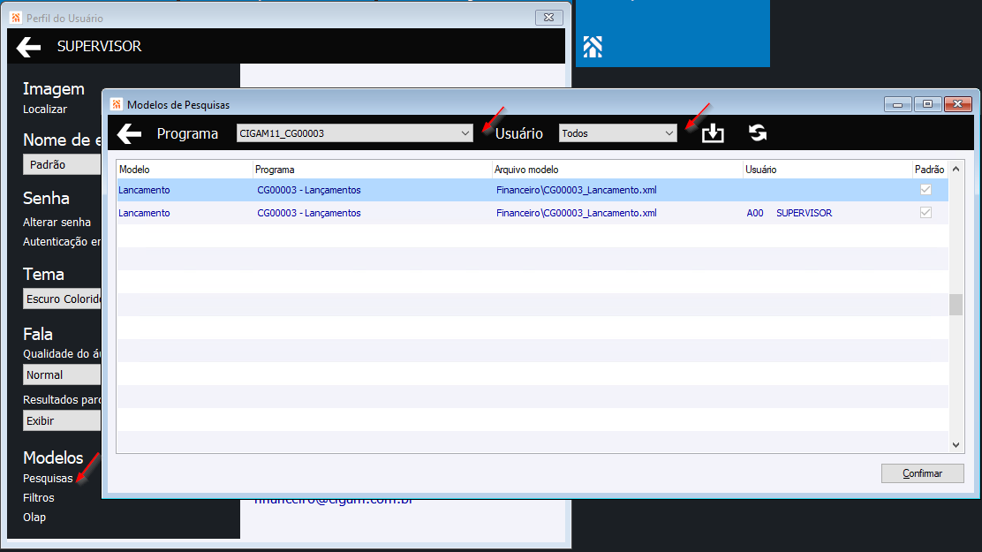Click the Confirmar button

[x=922, y=473]
